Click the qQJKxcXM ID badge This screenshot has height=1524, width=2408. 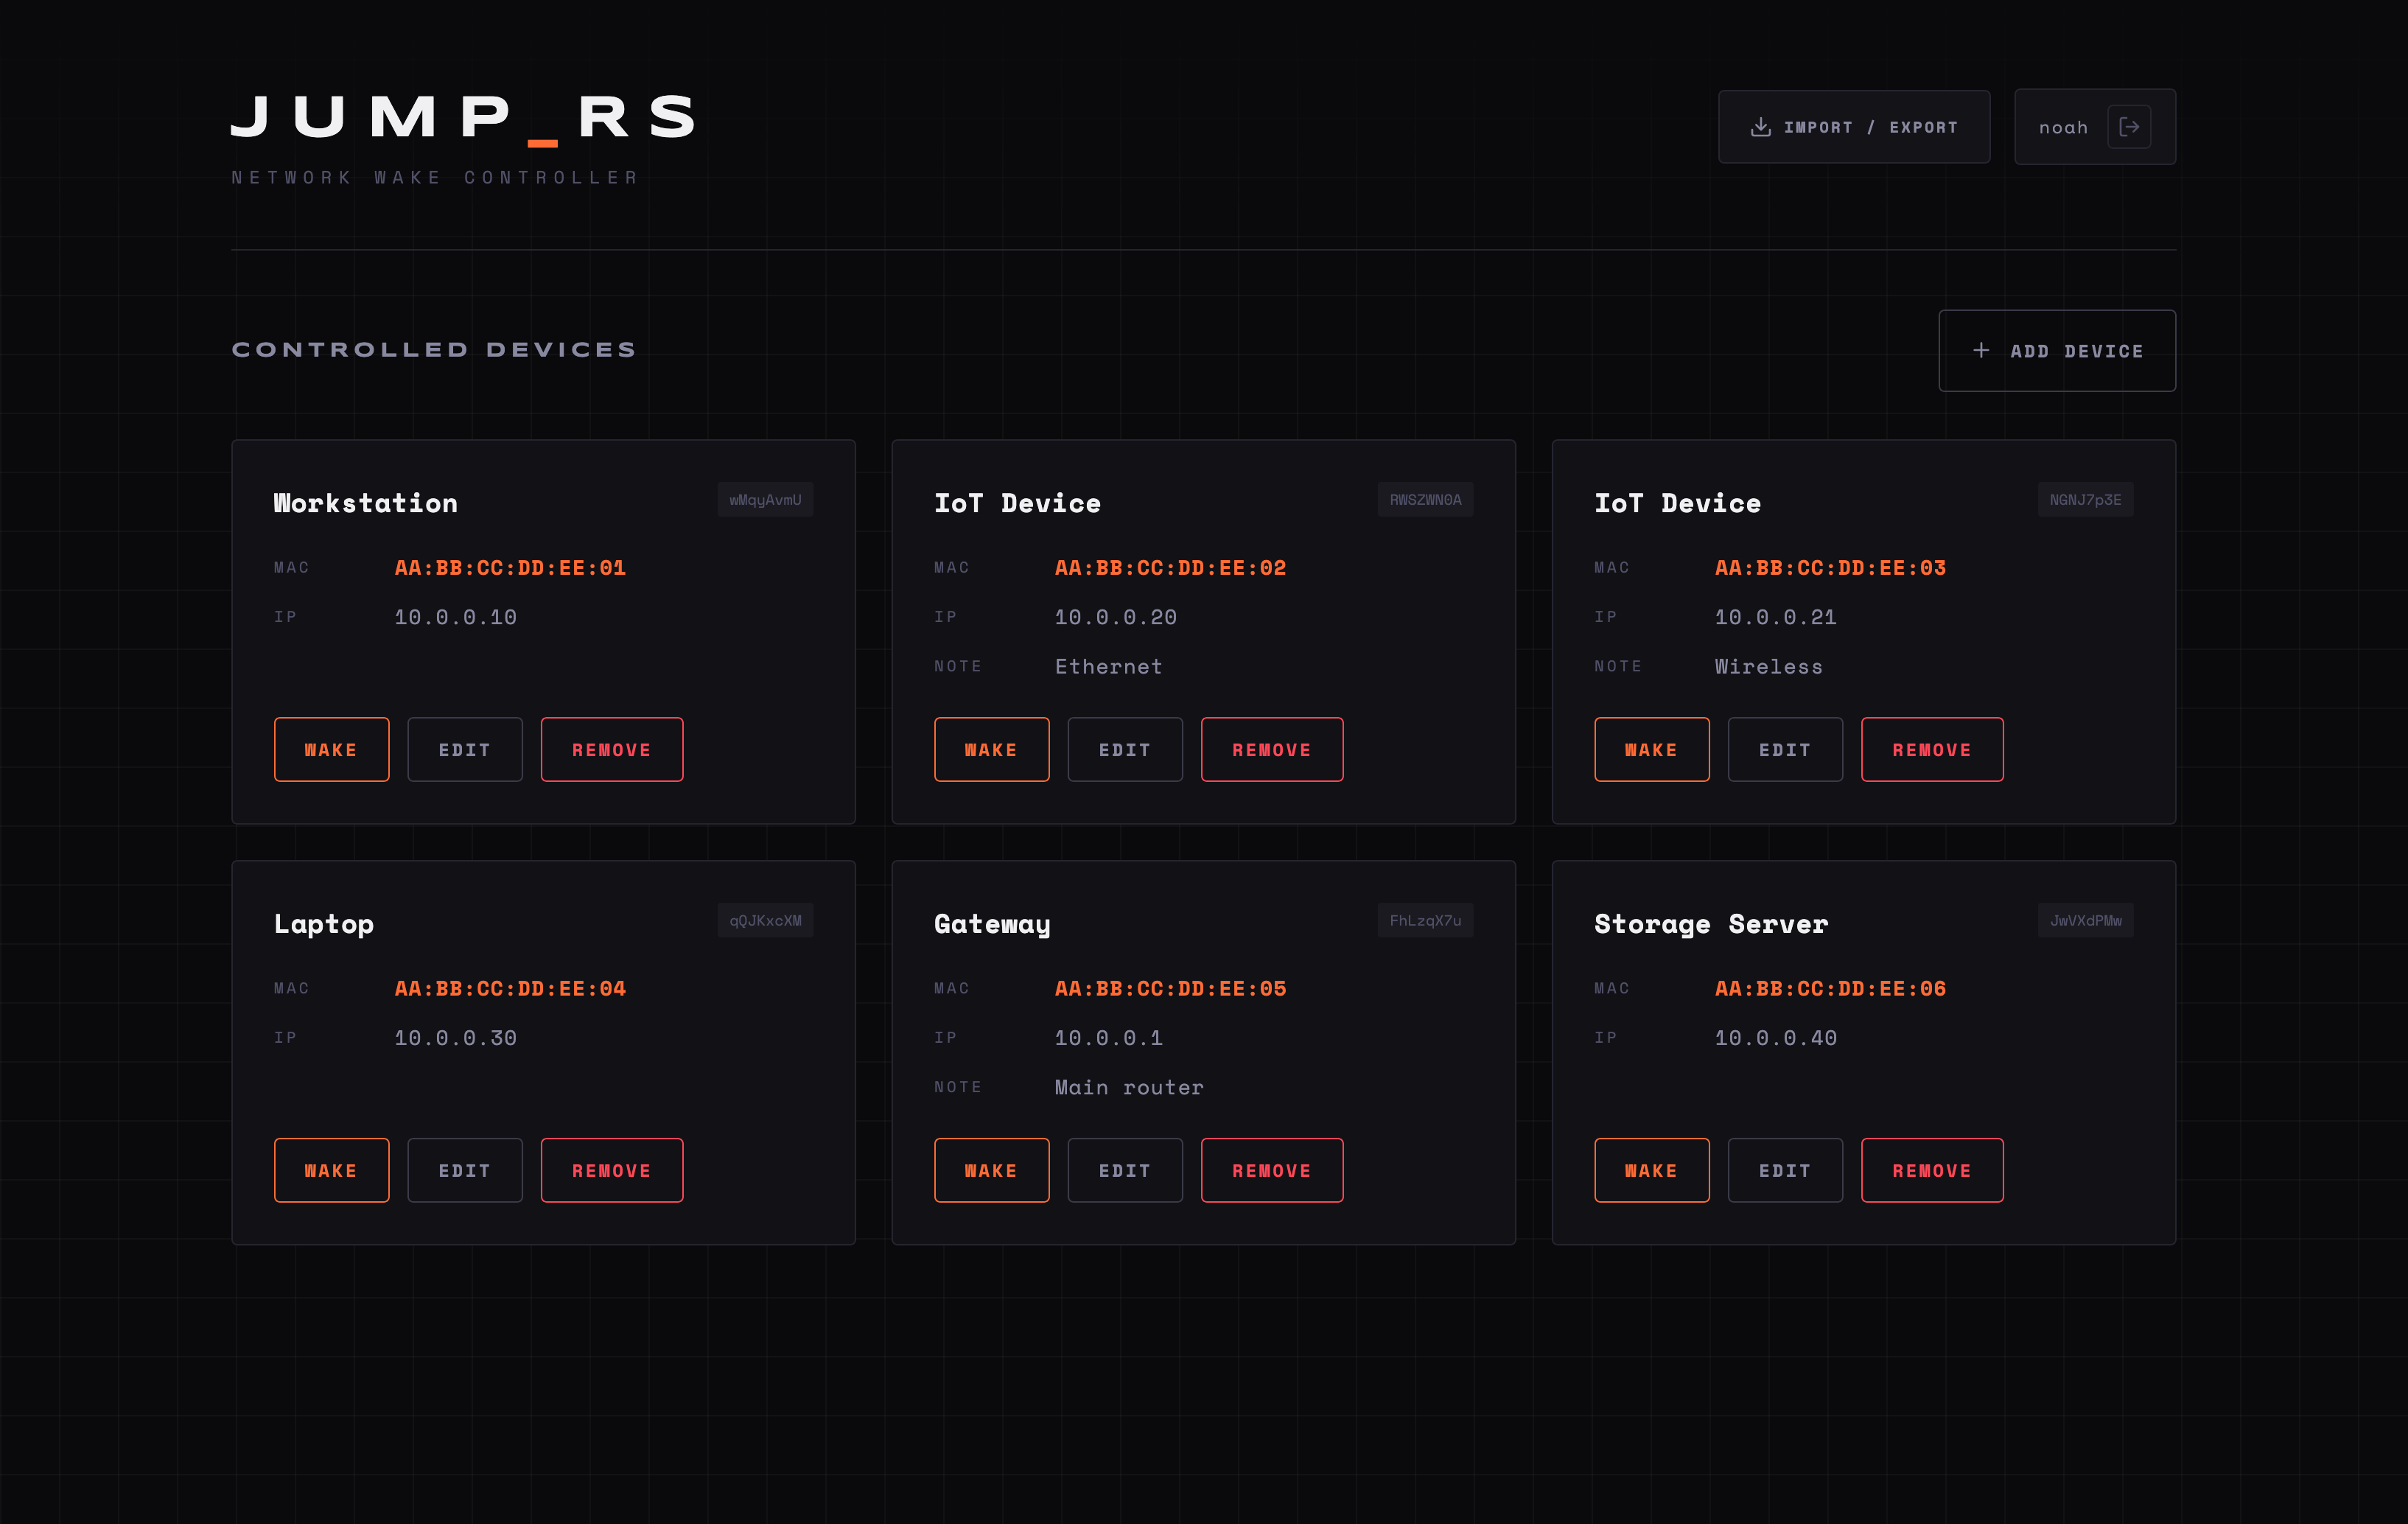765,920
